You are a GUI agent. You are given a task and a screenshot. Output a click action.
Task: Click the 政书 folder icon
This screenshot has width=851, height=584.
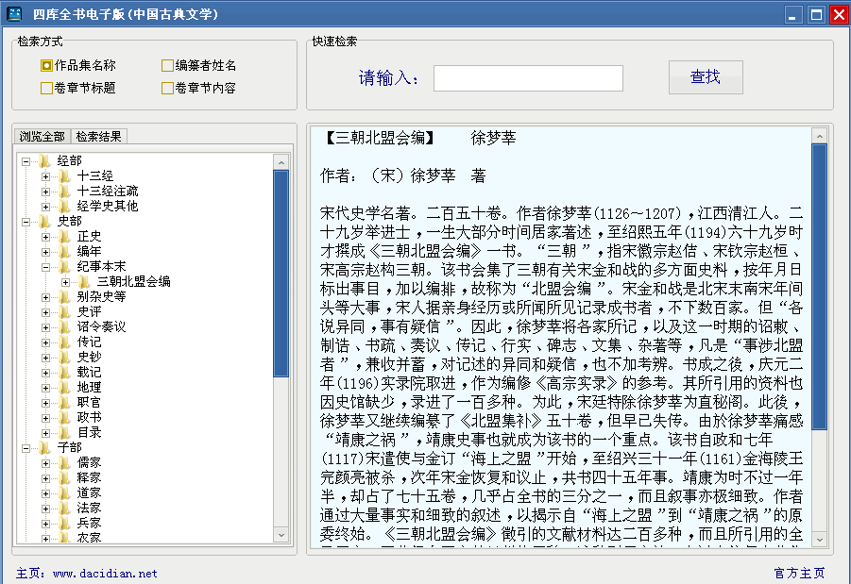(x=64, y=418)
